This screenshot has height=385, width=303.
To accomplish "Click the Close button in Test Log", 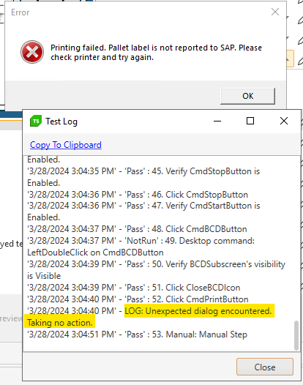I will (265, 367).
